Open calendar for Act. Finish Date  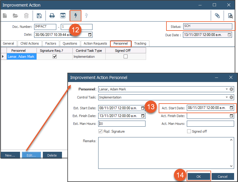[x=231, y=116]
